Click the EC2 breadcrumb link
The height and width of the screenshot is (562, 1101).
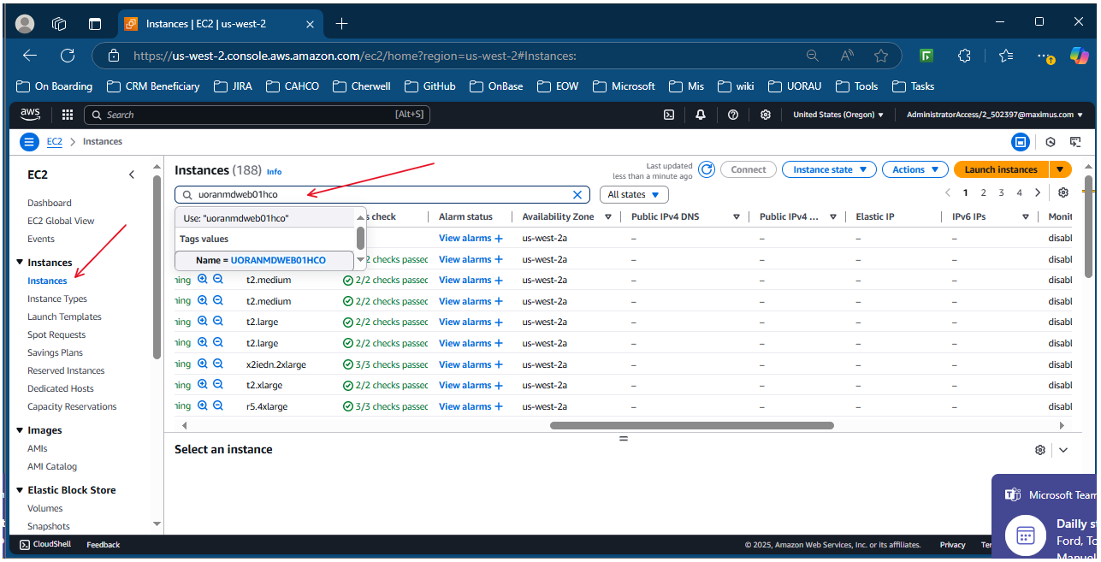[x=54, y=141]
